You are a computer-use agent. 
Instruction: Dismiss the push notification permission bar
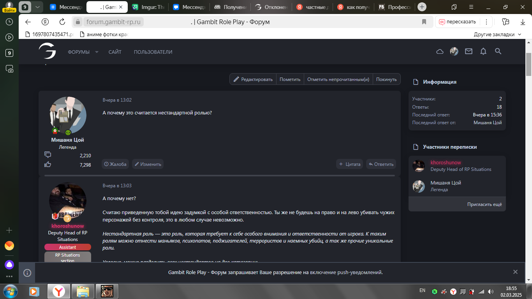515,272
